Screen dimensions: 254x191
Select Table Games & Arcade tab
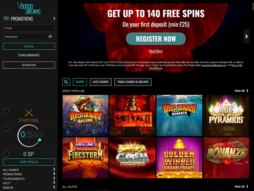click(x=133, y=82)
